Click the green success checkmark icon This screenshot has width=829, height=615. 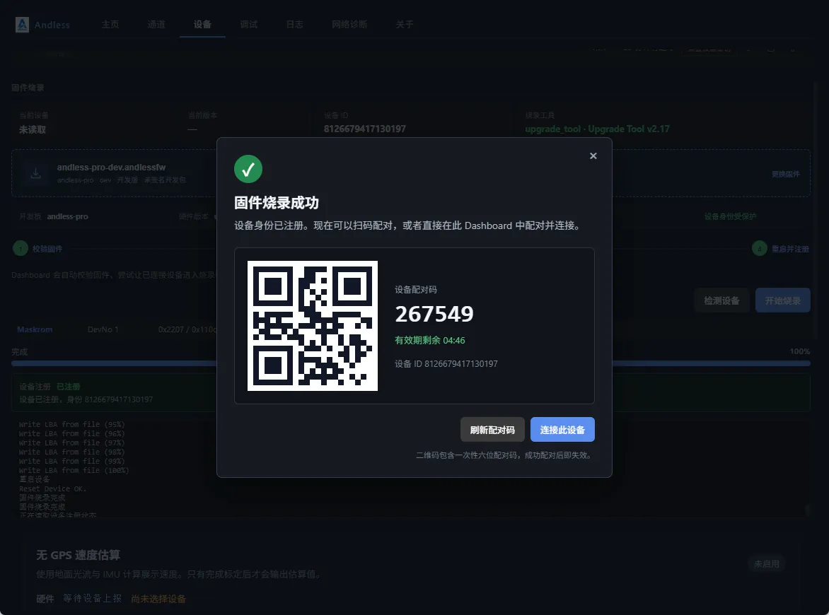[248, 169]
